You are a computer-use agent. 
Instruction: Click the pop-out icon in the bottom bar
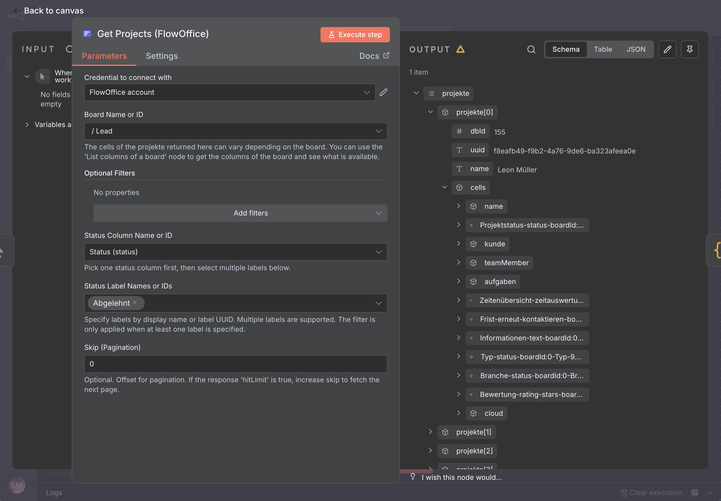tap(695, 492)
